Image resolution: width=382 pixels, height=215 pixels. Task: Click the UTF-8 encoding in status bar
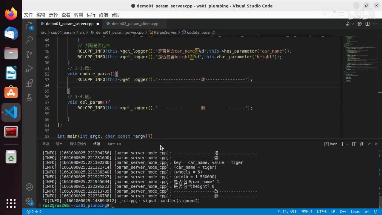tap(321, 212)
